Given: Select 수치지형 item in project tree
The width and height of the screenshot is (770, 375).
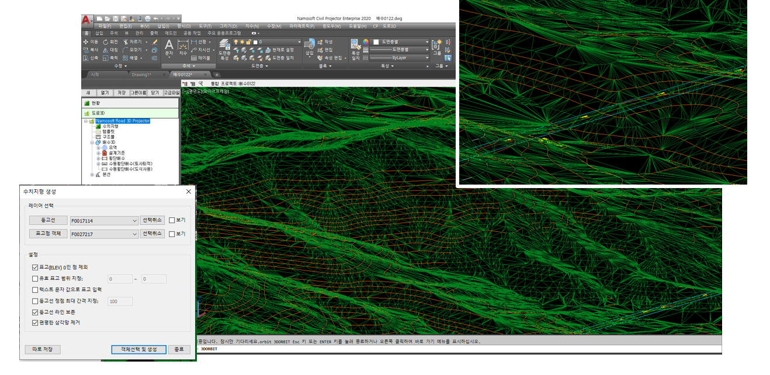Looking at the screenshot, I should (110, 126).
